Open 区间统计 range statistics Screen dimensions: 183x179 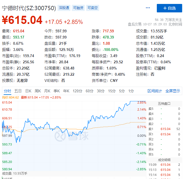[x=155, y=91]
